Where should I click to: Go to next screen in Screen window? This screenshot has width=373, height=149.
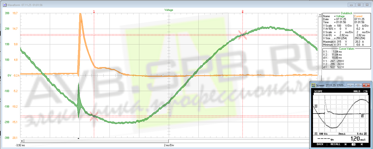coord(362,144)
